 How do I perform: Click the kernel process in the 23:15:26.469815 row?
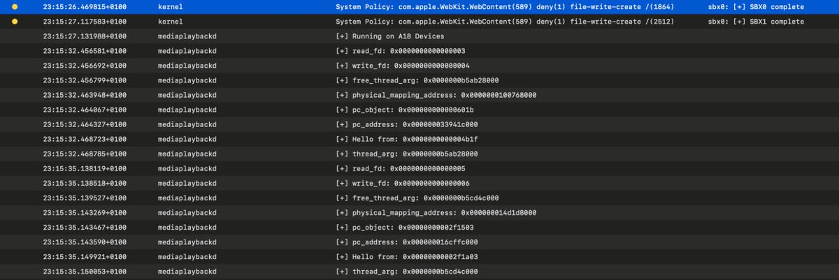pos(170,6)
